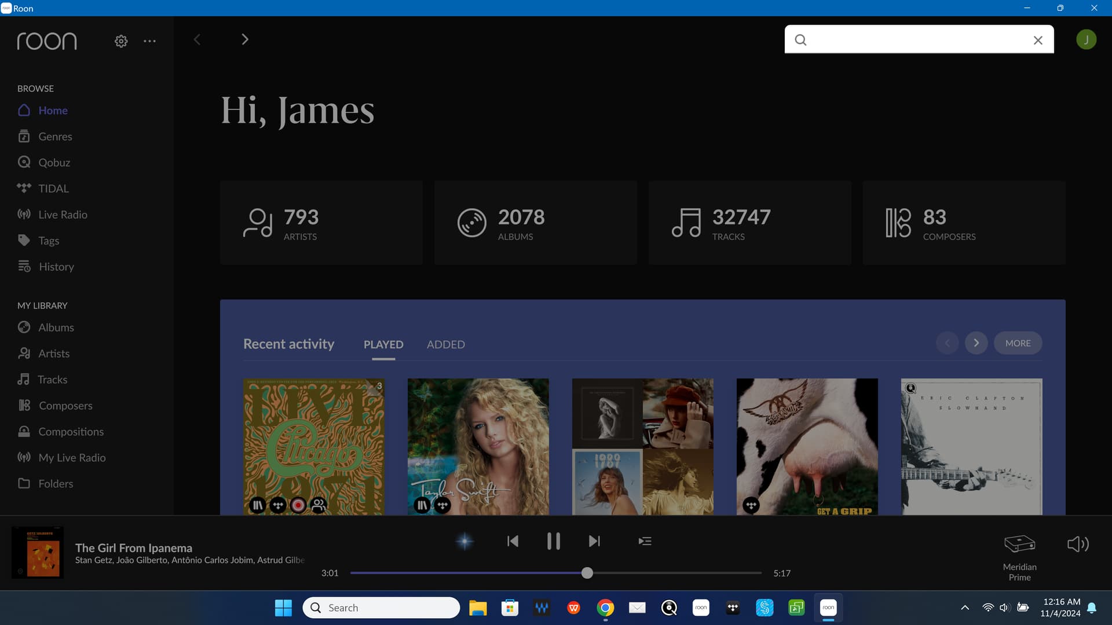Open now playing album art thumbnail
Viewport: 1112px width, 625px height.
tap(38, 553)
